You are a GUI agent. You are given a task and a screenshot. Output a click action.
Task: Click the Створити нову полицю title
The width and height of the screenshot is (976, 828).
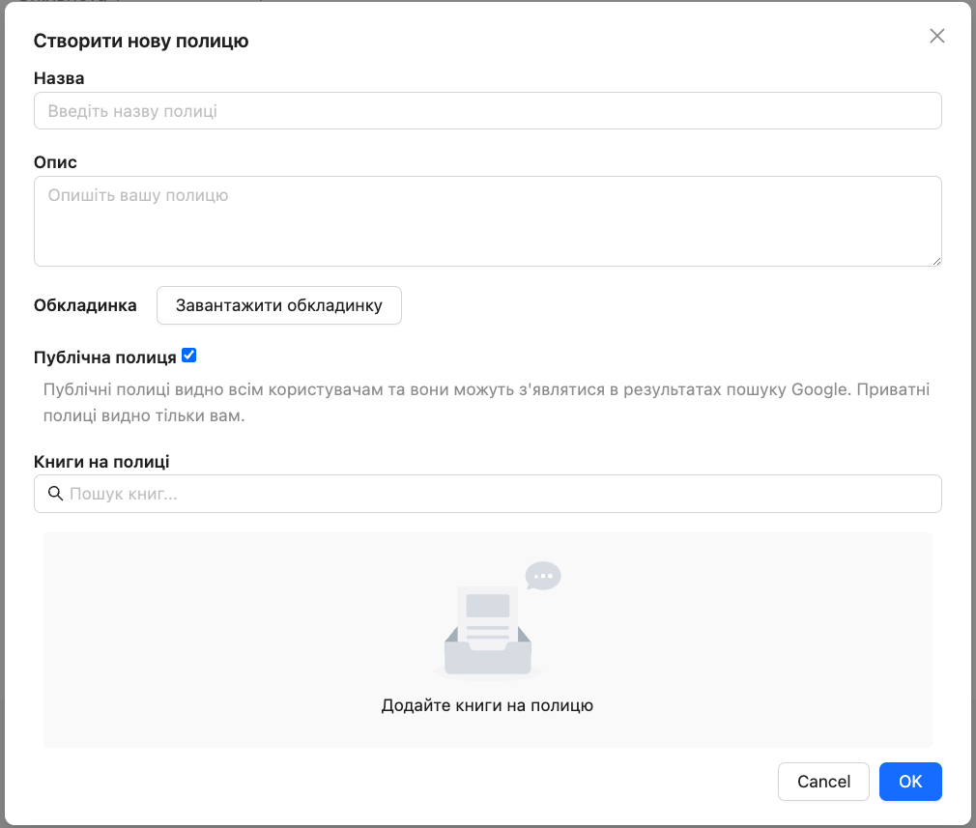[141, 41]
